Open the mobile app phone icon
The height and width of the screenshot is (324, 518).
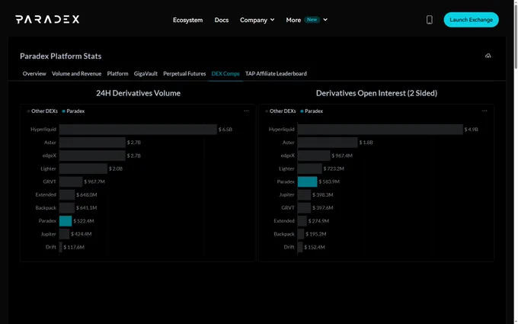429,20
